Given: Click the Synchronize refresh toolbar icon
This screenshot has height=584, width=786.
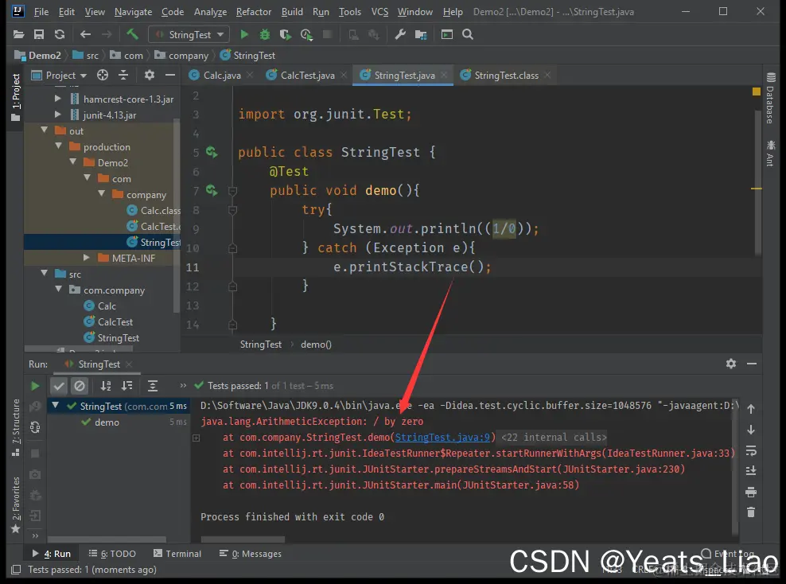Looking at the screenshot, I should [60, 34].
